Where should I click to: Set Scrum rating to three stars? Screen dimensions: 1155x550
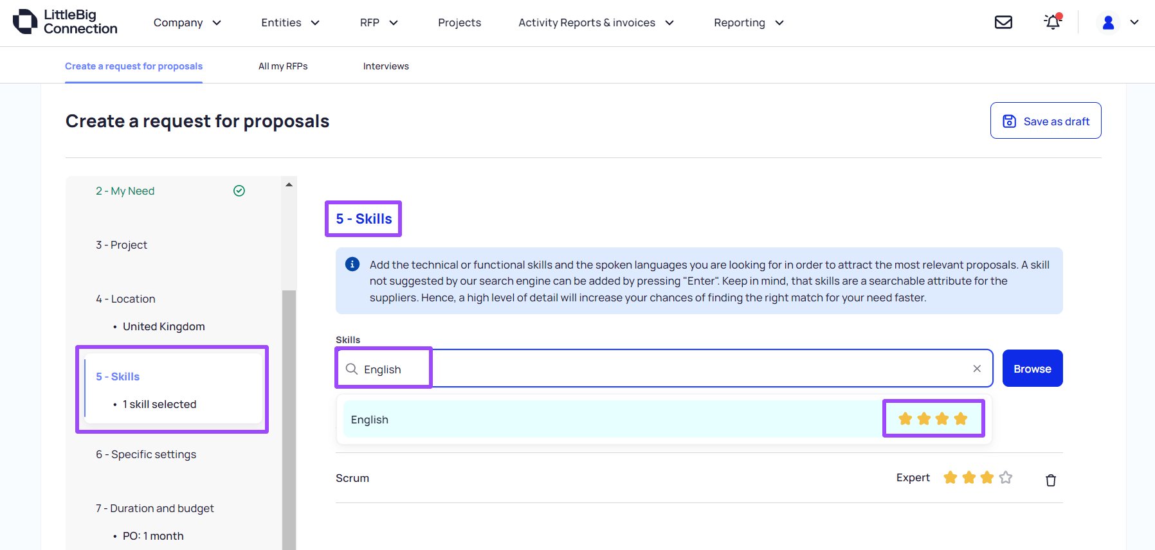(x=987, y=477)
